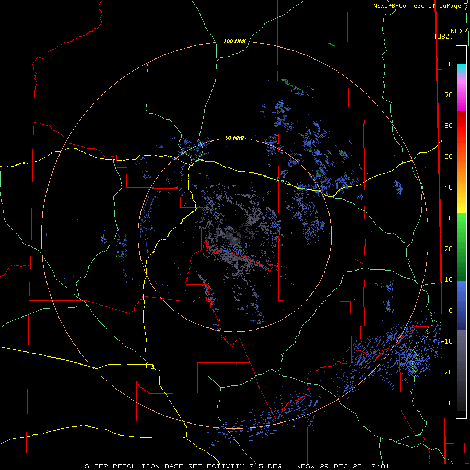Click the KFSX station identifier in caption
Screen dimensions: 470x470
307,466
